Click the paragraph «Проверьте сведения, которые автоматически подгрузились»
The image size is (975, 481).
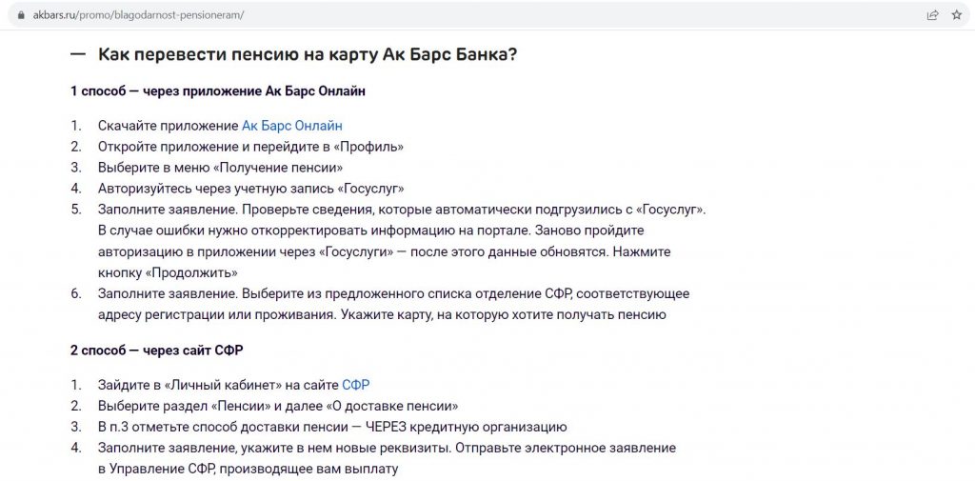(402, 241)
